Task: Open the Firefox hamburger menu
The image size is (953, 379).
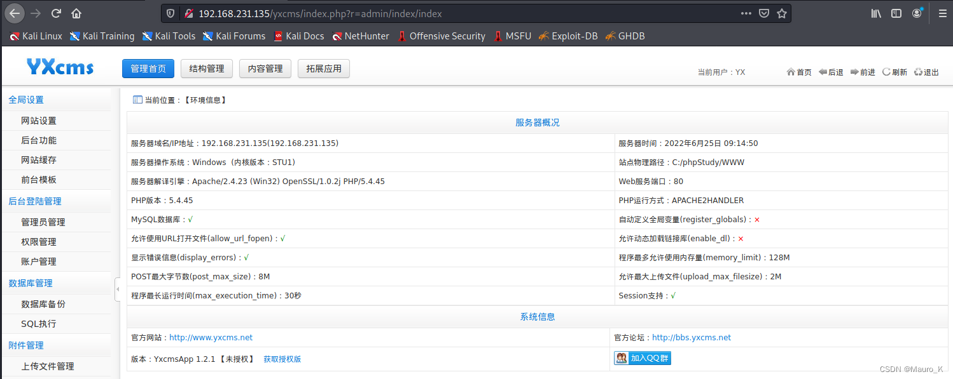Action: 942,13
